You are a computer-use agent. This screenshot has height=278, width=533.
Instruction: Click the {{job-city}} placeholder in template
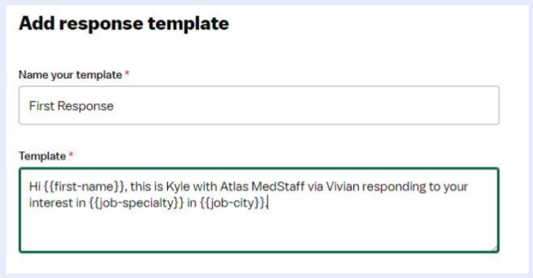point(232,203)
